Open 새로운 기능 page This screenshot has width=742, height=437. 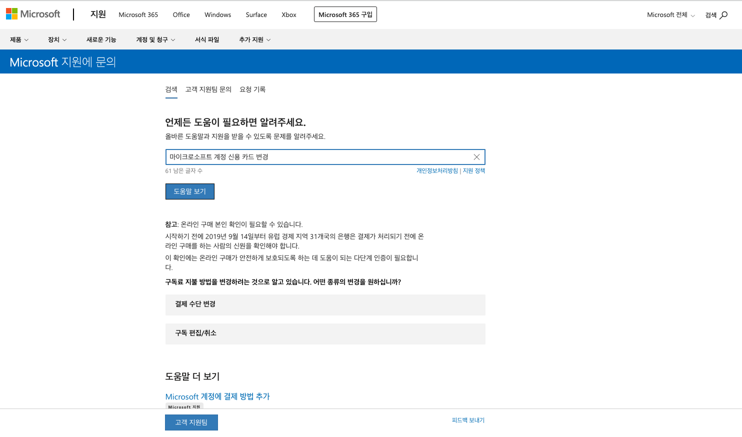point(101,39)
